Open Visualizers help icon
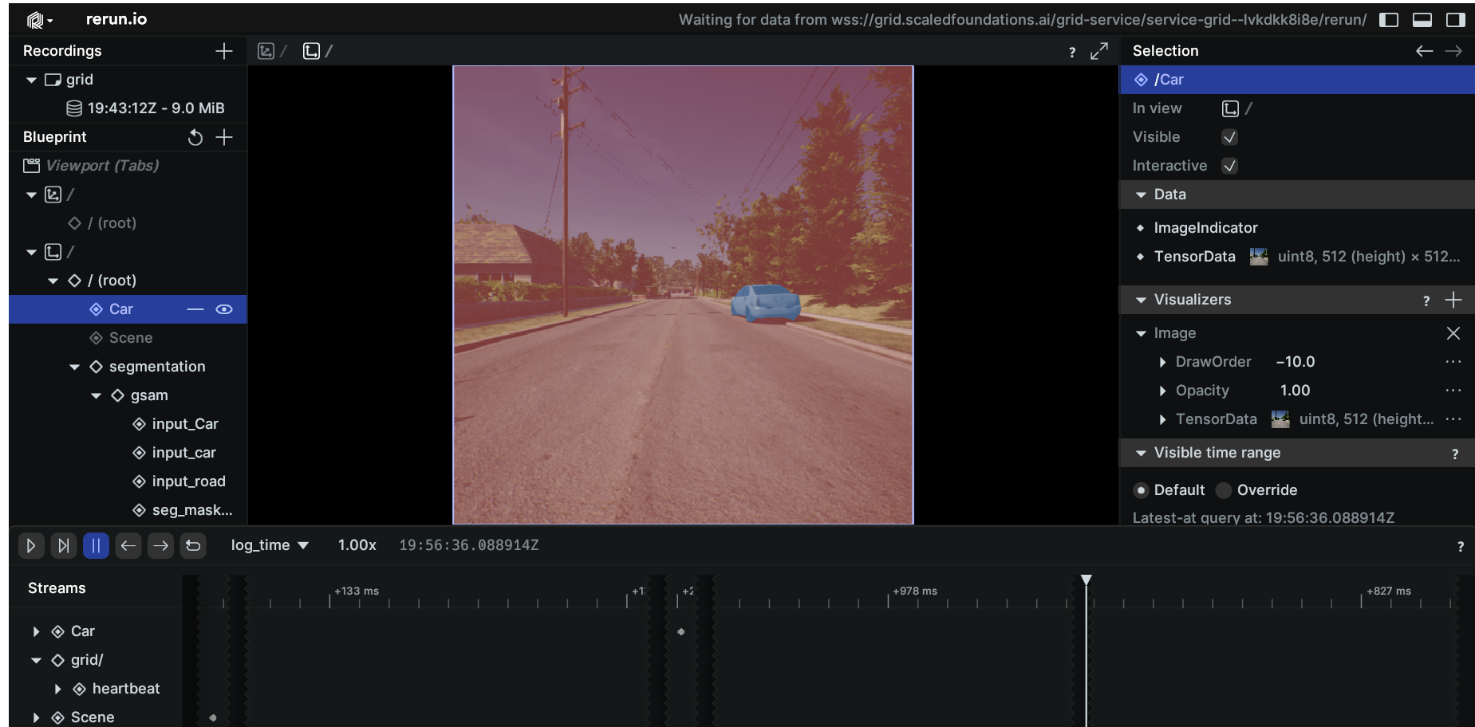 click(1426, 301)
